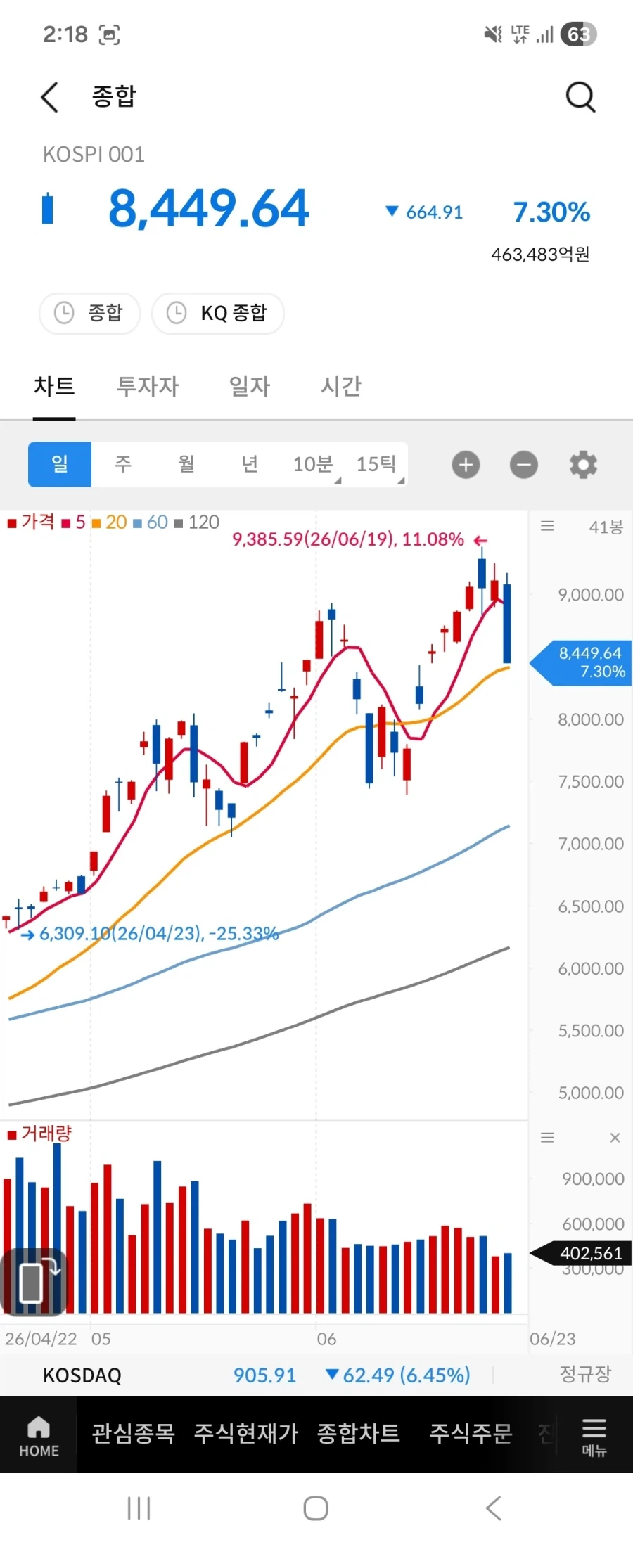Switch to the 투자자 tab
Viewport: 633px width, 1547px height.
(148, 386)
